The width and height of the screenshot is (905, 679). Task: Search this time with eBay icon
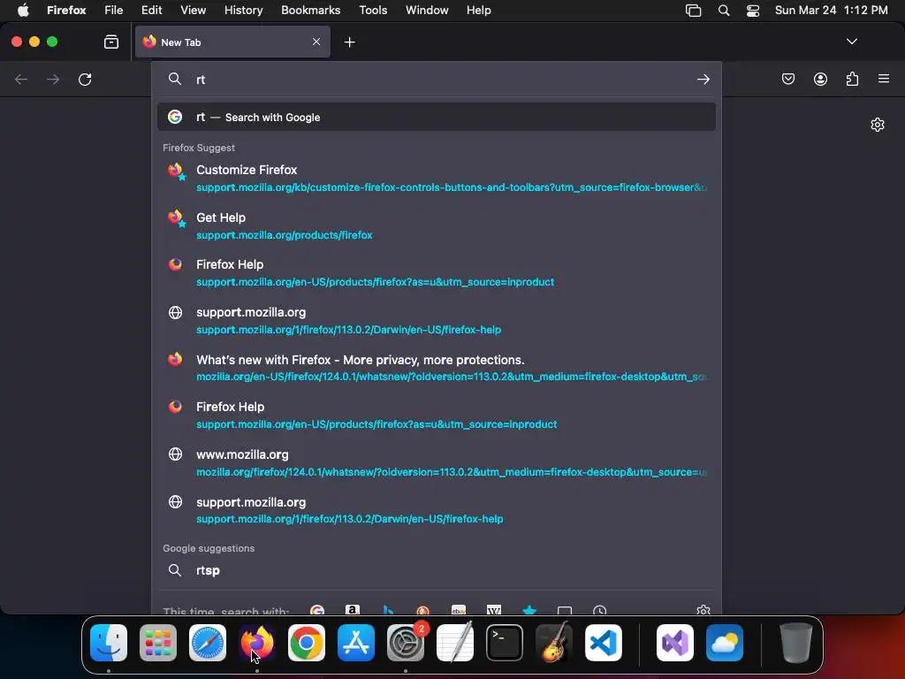(459, 610)
